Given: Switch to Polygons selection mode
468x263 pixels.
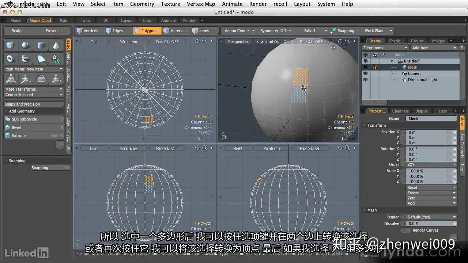Looking at the screenshot, I should point(146,31).
